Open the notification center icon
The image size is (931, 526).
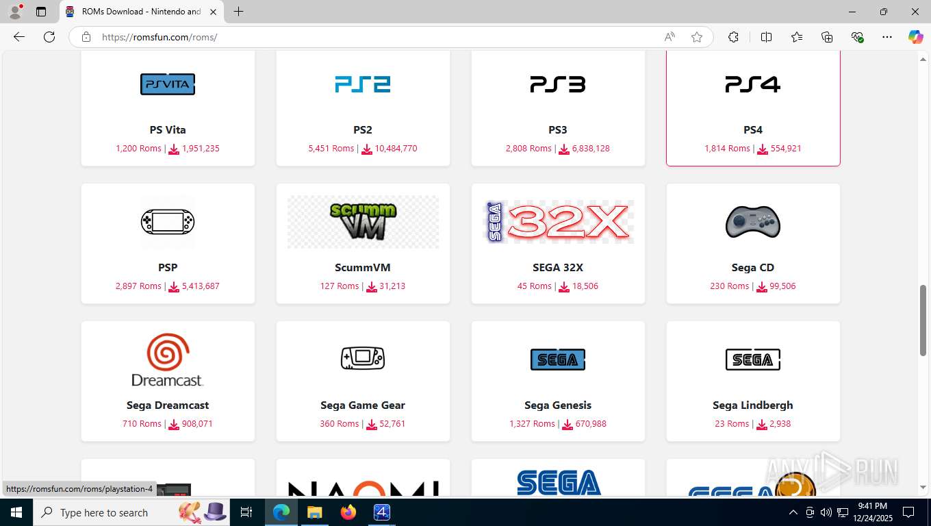pos(908,512)
